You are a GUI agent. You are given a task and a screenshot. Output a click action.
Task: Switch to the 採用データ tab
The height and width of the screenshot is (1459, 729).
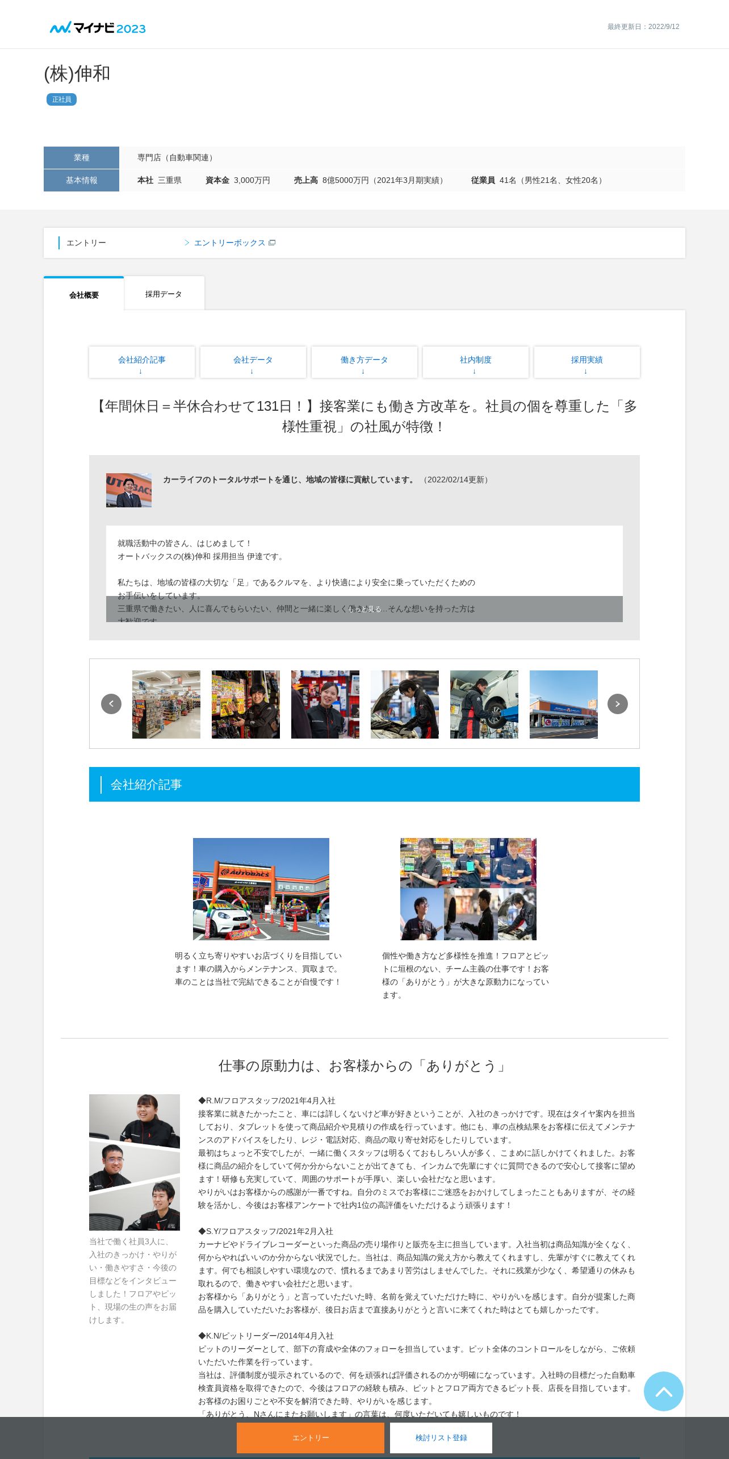pos(164,294)
